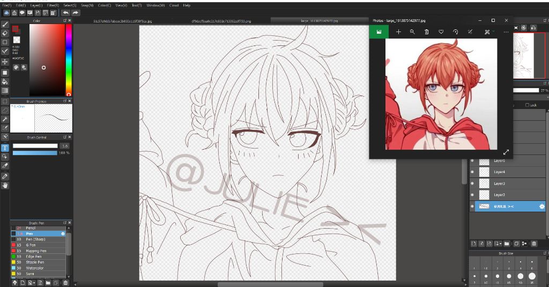Viewport: 549px width, 287px height.
Task: Toggle visibility of Layer6
Action: point(472,161)
